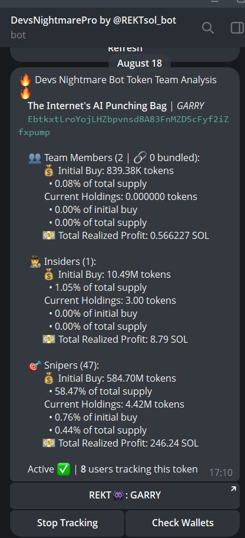Click the 17:10 message timestamp
Image resolution: width=245 pixels, height=538 pixels.
click(221, 473)
